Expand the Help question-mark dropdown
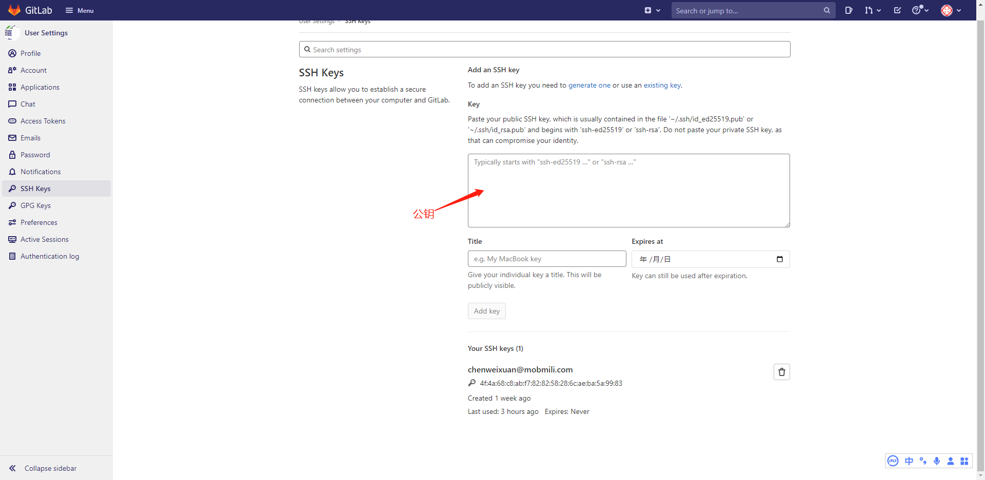The height and width of the screenshot is (480, 985). (x=920, y=10)
